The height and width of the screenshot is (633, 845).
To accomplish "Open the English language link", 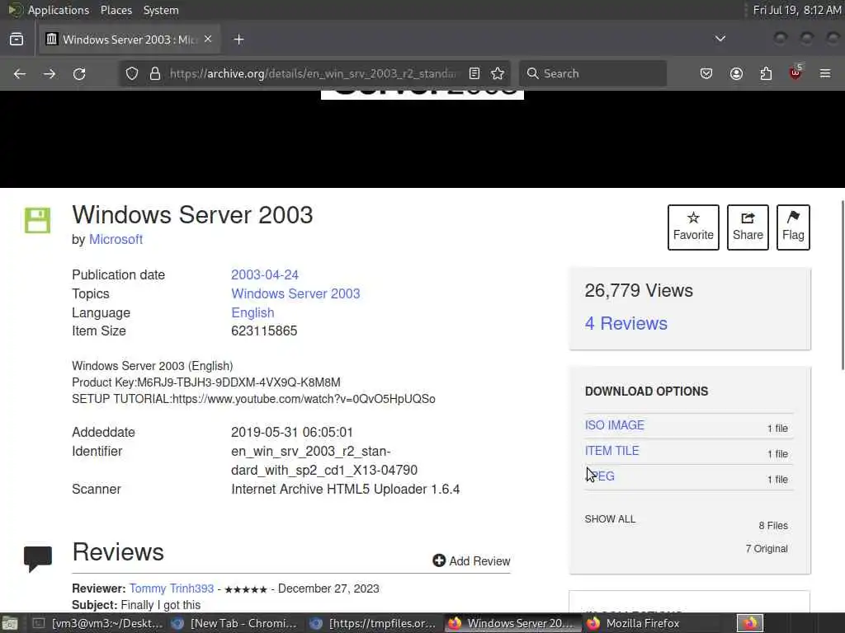I will click(253, 312).
